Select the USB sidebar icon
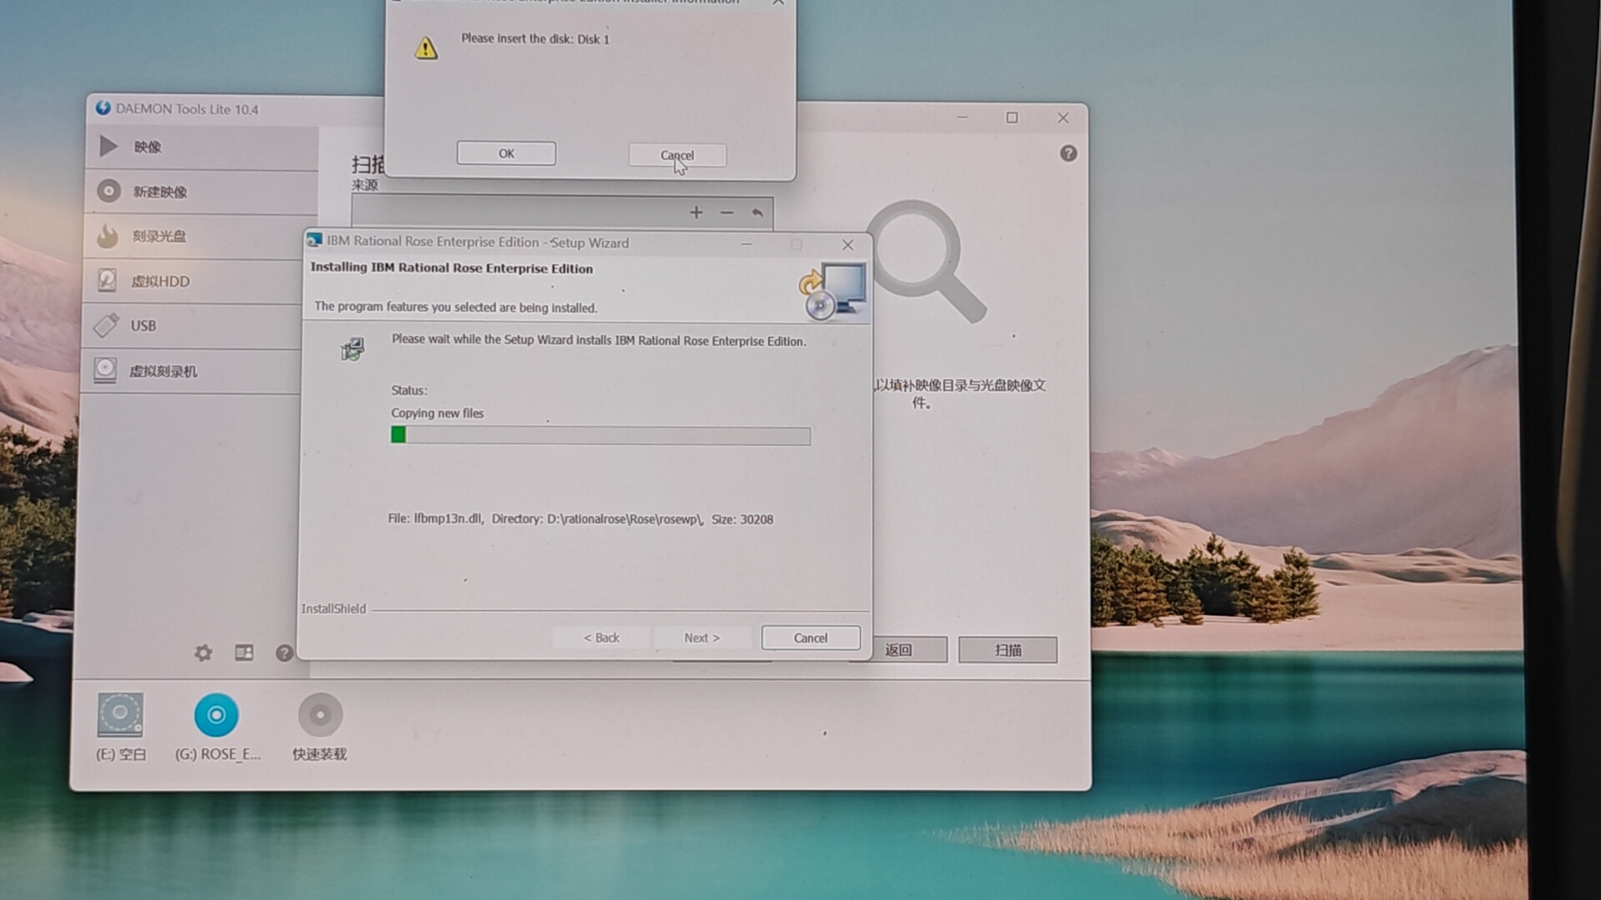The image size is (1601, 900). pos(107,326)
